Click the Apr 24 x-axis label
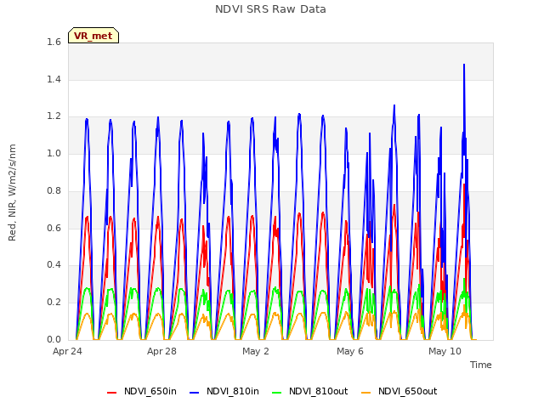 [x=67, y=351]
